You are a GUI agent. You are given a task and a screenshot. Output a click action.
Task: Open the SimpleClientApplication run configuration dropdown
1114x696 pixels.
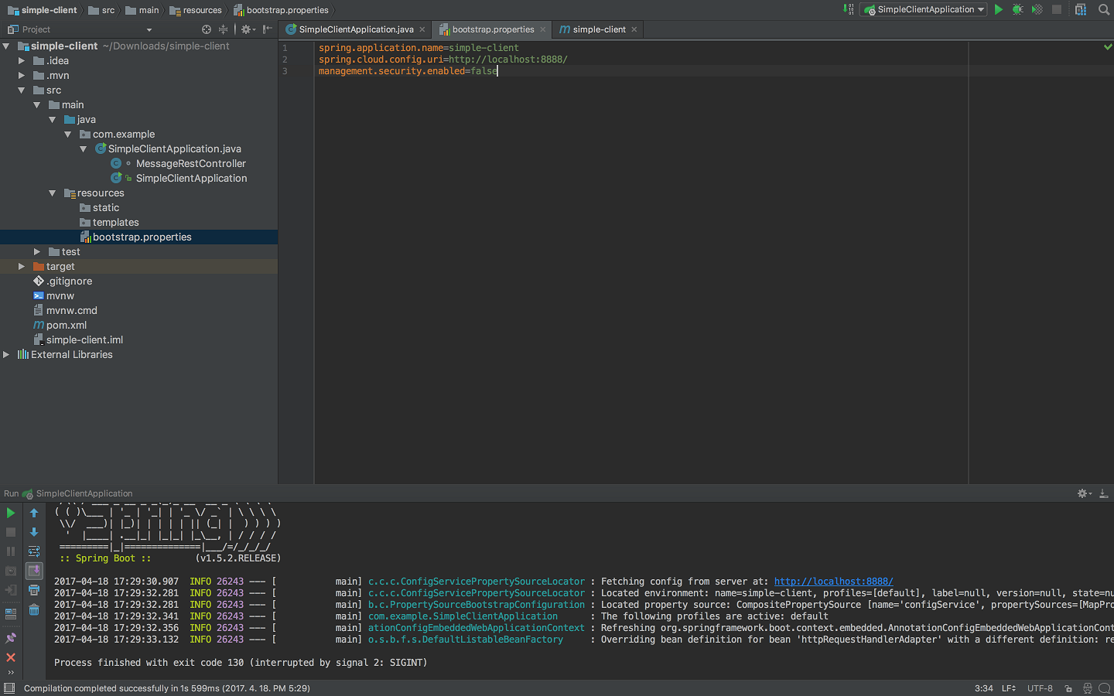(925, 10)
